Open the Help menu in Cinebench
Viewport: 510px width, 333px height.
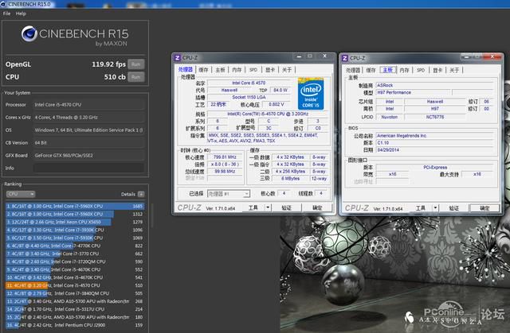click(x=21, y=14)
